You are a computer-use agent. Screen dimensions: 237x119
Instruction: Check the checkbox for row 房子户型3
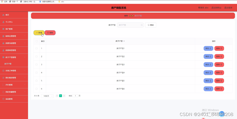click(x=36, y=65)
